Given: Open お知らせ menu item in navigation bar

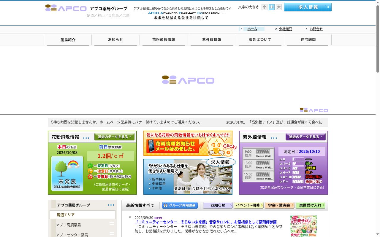Looking at the screenshot, I should [115, 40].
